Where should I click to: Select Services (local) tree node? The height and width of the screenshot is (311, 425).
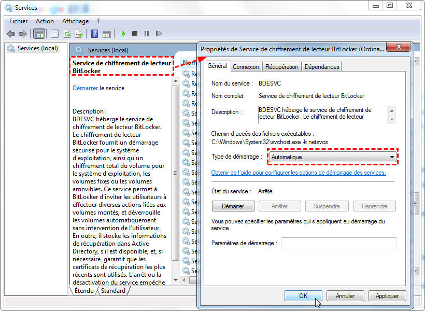coord(33,48)
